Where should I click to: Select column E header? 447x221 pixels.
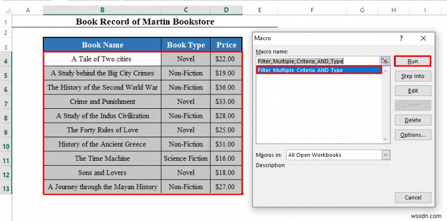click(260, 10)
